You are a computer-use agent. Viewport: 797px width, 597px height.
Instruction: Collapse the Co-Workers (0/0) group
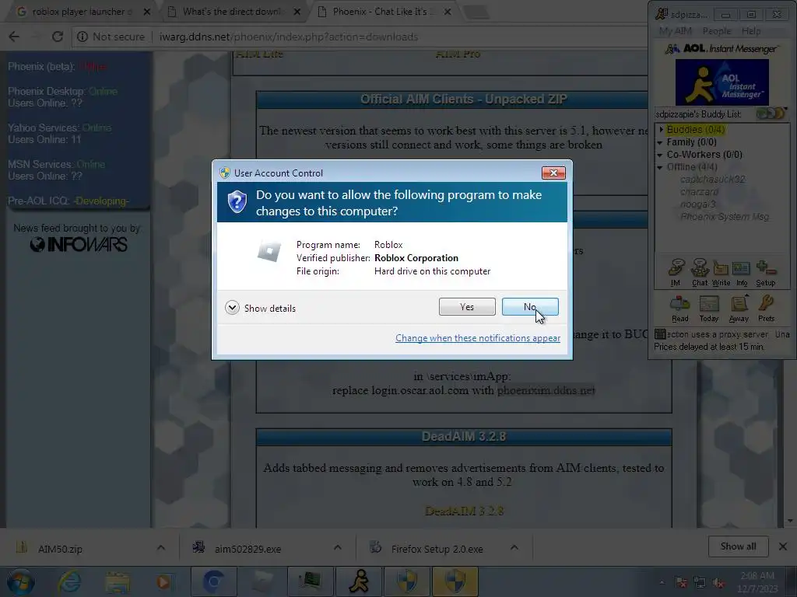point(660,155)
